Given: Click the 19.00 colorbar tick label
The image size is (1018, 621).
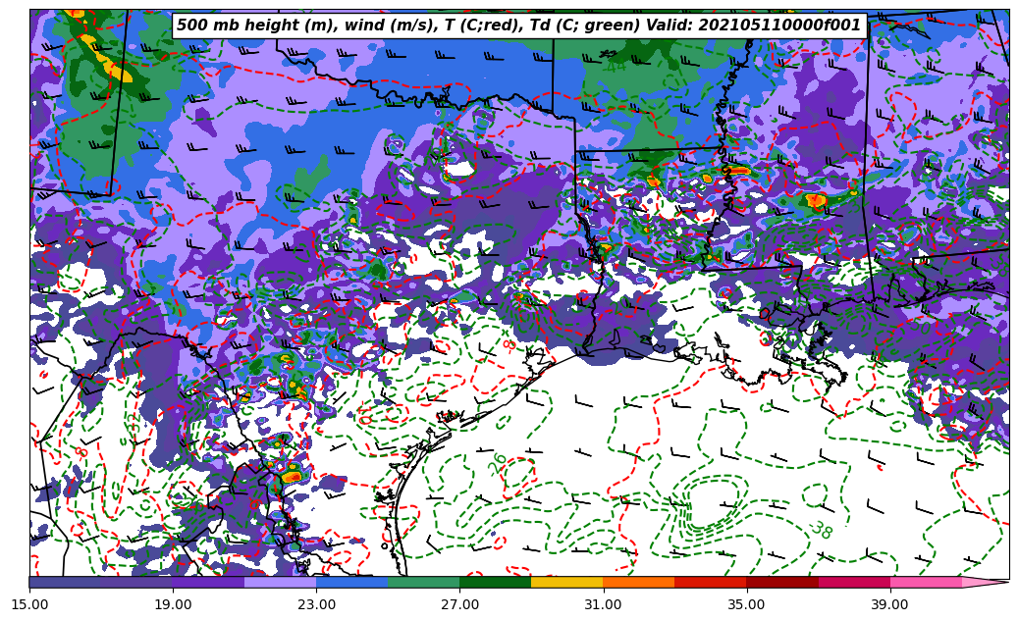Looking at the screenshot, I should click(x=173, y=604).
